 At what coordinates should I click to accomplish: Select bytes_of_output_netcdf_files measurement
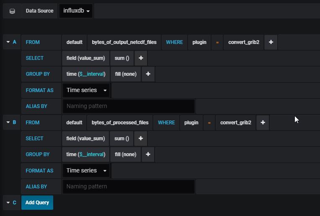pyautogui.click(x=124, y=42)
